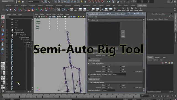Select the Arm limb radio button
This screenshot has width=177, height=100.
pyautogui.click(x=106, y=69)
